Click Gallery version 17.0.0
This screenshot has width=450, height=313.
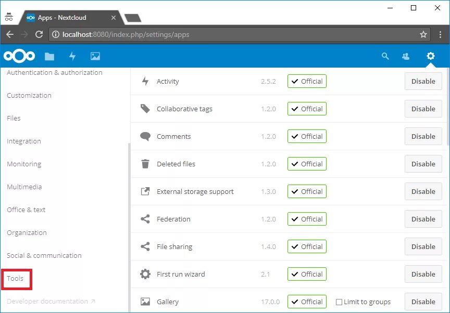pos(270,302)
